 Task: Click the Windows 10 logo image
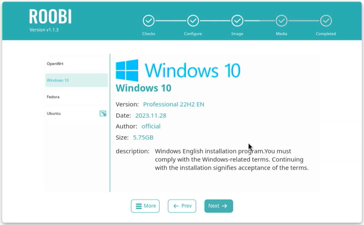pos(178,70)
